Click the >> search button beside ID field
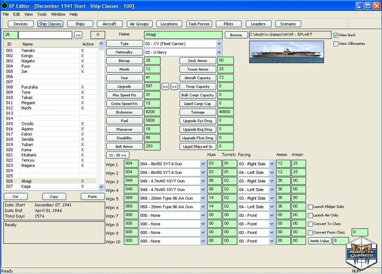382x274 pixels. [x=78, y=35]
